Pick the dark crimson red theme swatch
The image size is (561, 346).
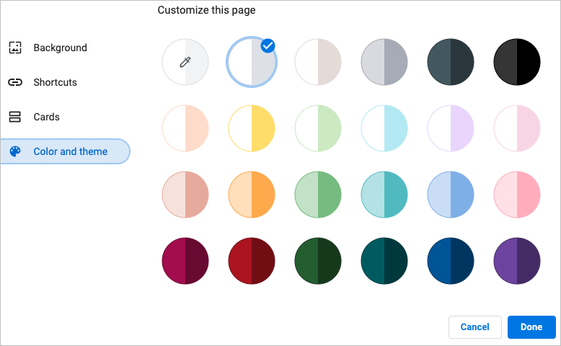pos(252,262)
